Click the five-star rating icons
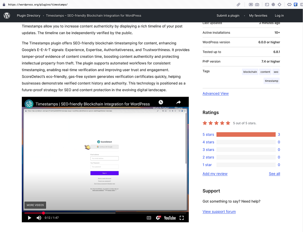Image resolution: width=303 pixels, height=232 pixels. pyautogui.click(x=216, y=123)
